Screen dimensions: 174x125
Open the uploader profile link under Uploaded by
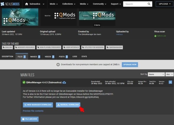click(119, 34)
